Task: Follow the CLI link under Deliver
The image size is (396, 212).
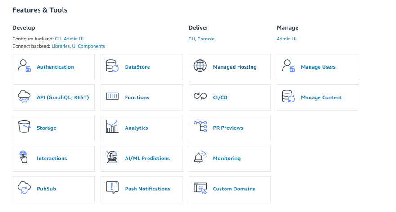Action: click(x=192, y=39)
